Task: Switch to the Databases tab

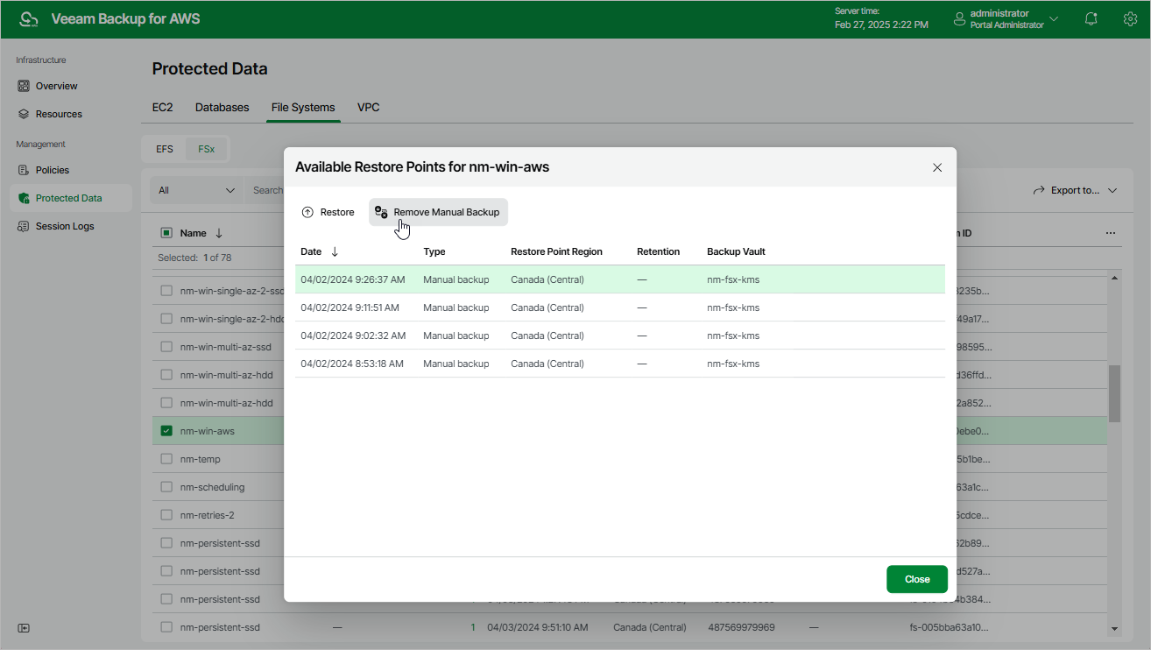Action: tap(222, 107)
